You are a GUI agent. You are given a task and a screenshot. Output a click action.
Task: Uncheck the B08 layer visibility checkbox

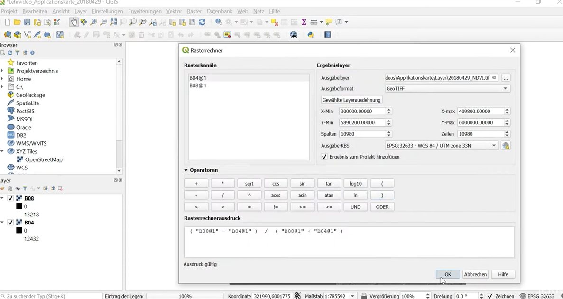click(x=10, y=198)
